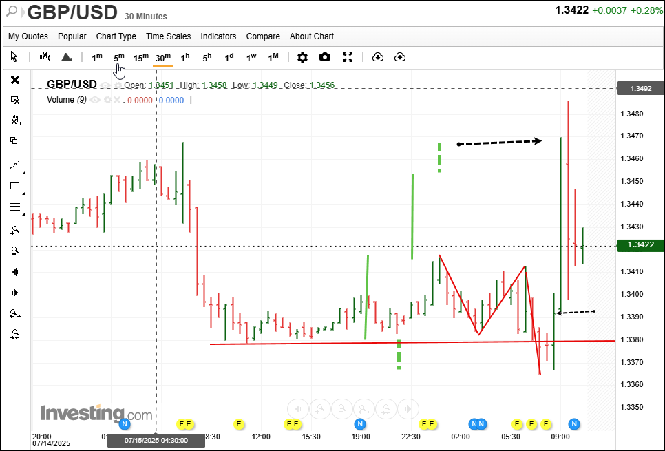Screen dimensions: 665x451
Task: Click faded scroll-left button at chart bottom
Action: [x=298, y=409]
